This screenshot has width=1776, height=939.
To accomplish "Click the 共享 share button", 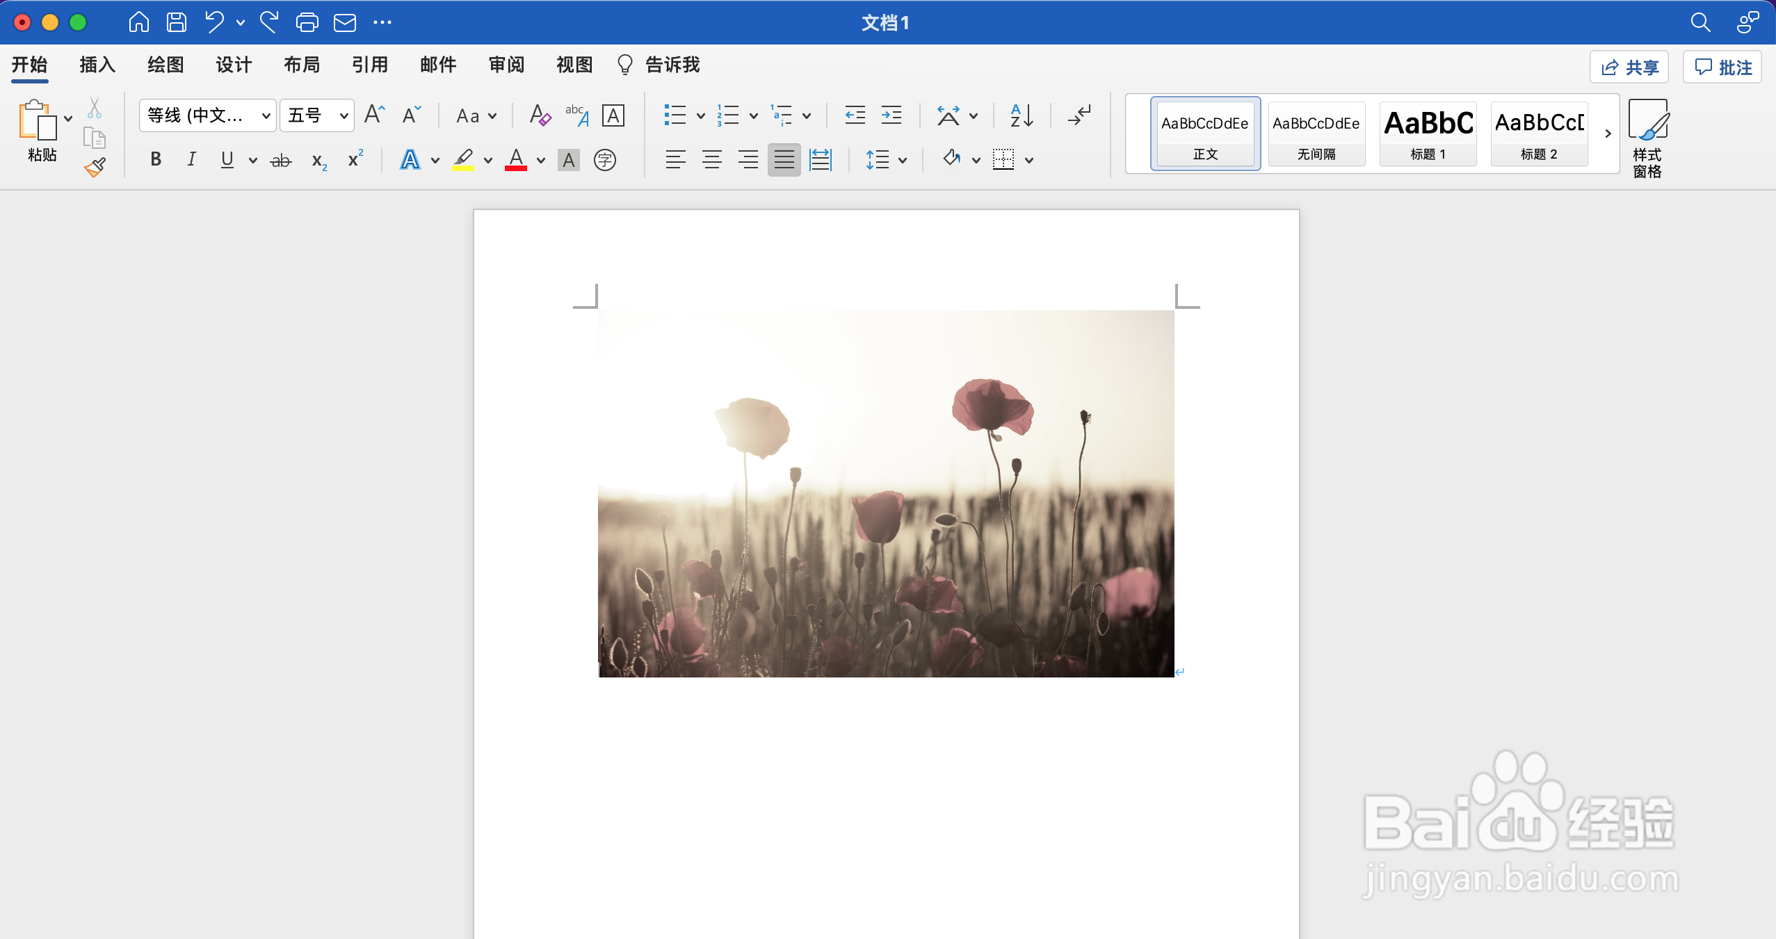I will 1629,67.
